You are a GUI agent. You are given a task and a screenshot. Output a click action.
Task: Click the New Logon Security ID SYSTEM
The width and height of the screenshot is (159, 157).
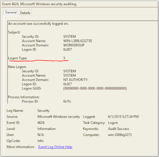[70, 71]
